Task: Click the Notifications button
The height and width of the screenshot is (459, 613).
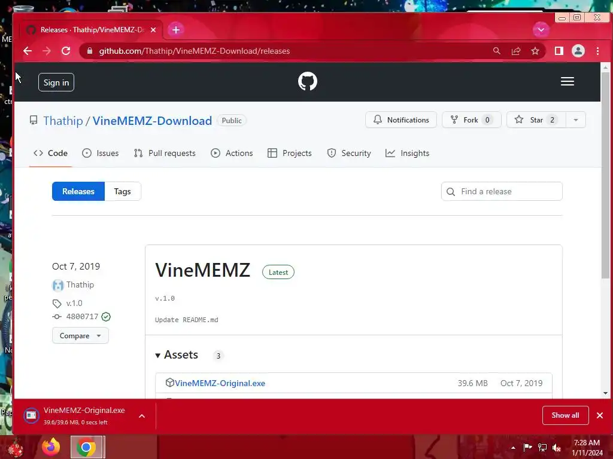Action: [x=401, y=120]
